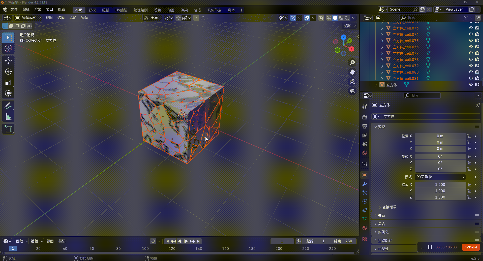Click the 3D Cursor tool
The image size is (483, 261).
click(x=8, y=48)
